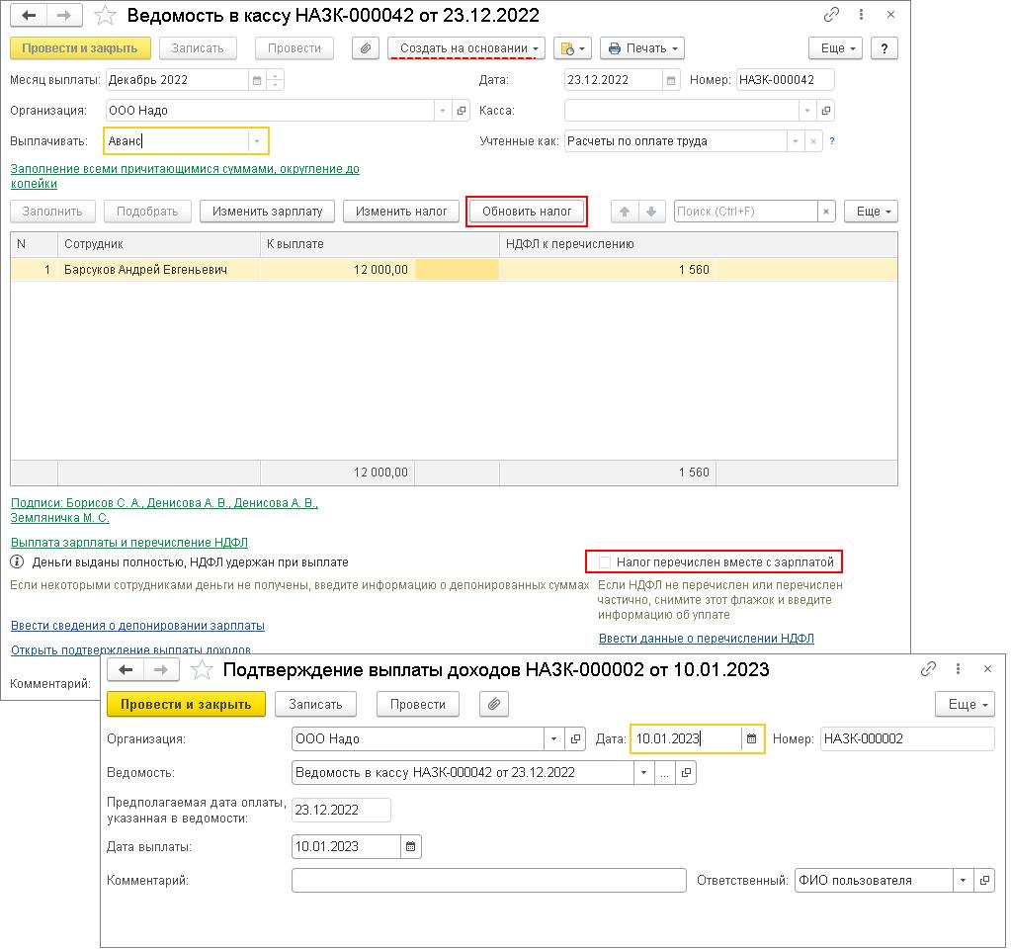Open Заполнение всеми причитающимися суммами link
The image size is (1011, 949).
[185, 176]
